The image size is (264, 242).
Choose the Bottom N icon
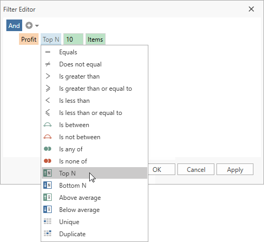pyautogui.click(x=48, y=185)
